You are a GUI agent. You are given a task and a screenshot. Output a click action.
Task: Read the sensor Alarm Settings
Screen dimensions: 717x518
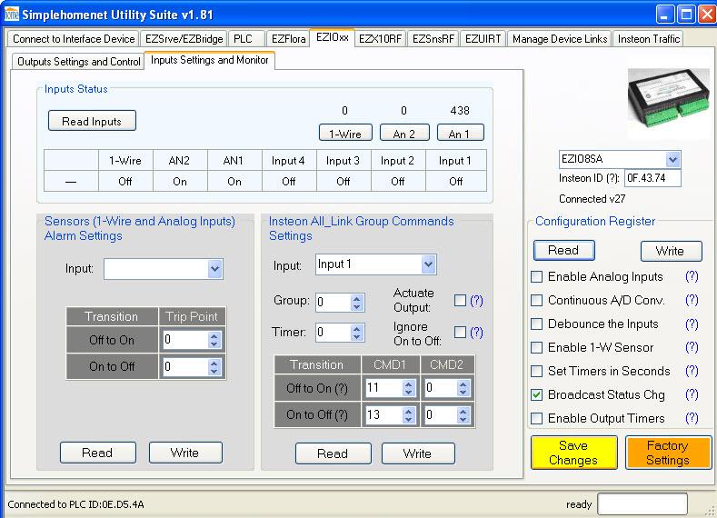97,453
